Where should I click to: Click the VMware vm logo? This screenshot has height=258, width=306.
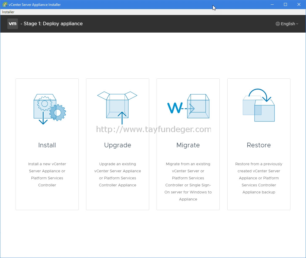point(13,24)
